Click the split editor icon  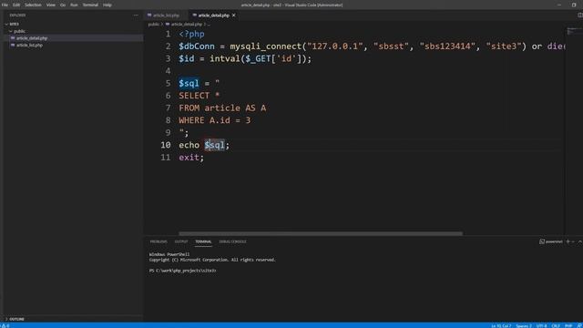click(x=579, y=15)
